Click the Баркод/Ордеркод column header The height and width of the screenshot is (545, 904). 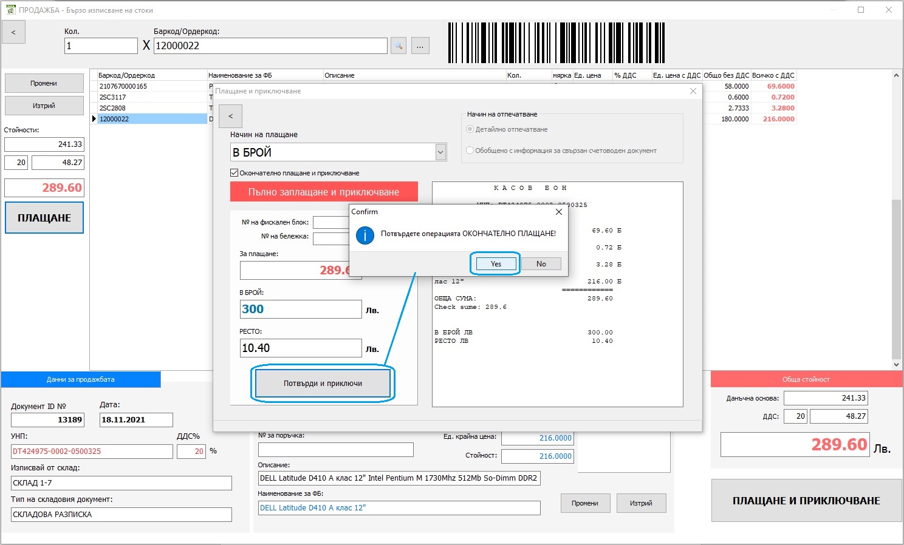152,75
